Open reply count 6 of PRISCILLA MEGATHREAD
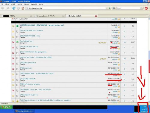 click(124, 26)
